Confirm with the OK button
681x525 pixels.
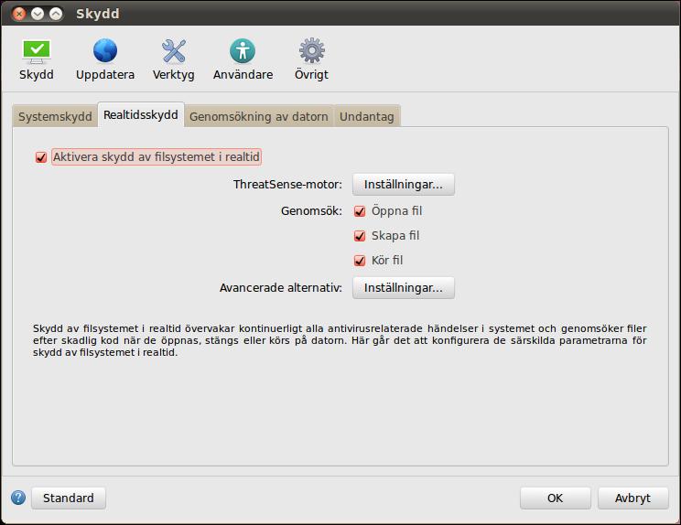pos(555,498)
